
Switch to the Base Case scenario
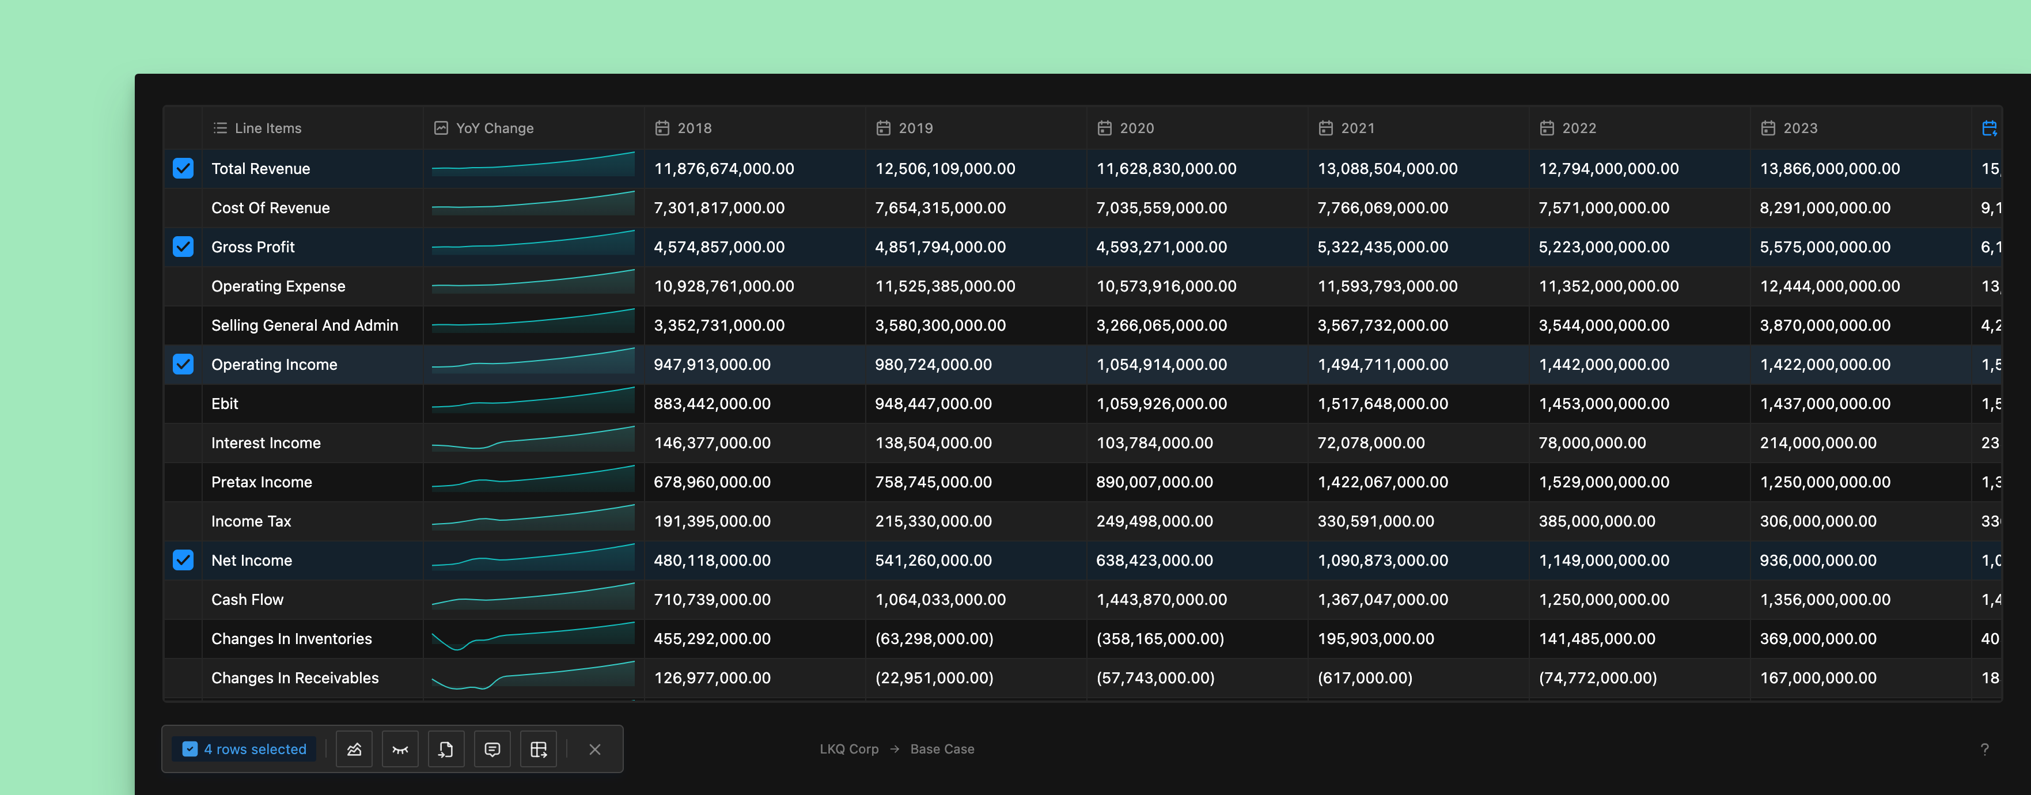point(942,748)
